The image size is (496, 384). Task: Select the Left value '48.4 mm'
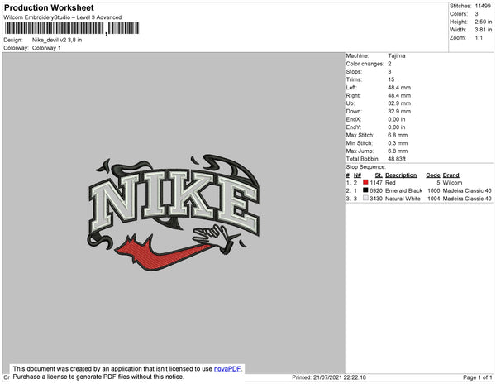tap(399, 88)
